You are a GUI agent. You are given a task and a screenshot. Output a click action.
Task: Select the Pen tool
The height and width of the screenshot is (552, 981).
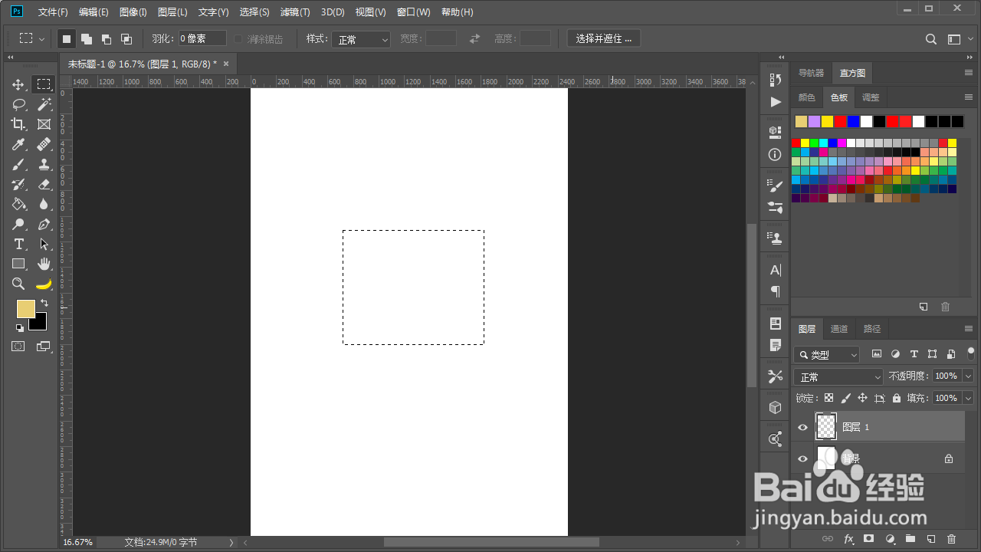click(x=44, y=224)
